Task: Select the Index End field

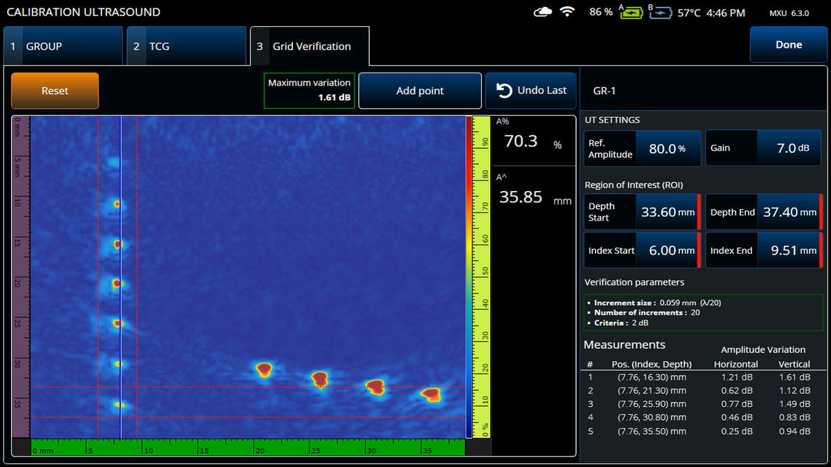Action: 789,250
